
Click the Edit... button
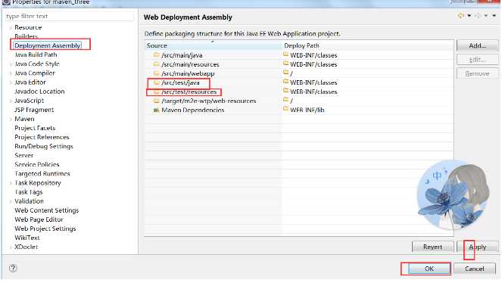tap(477, 60)
